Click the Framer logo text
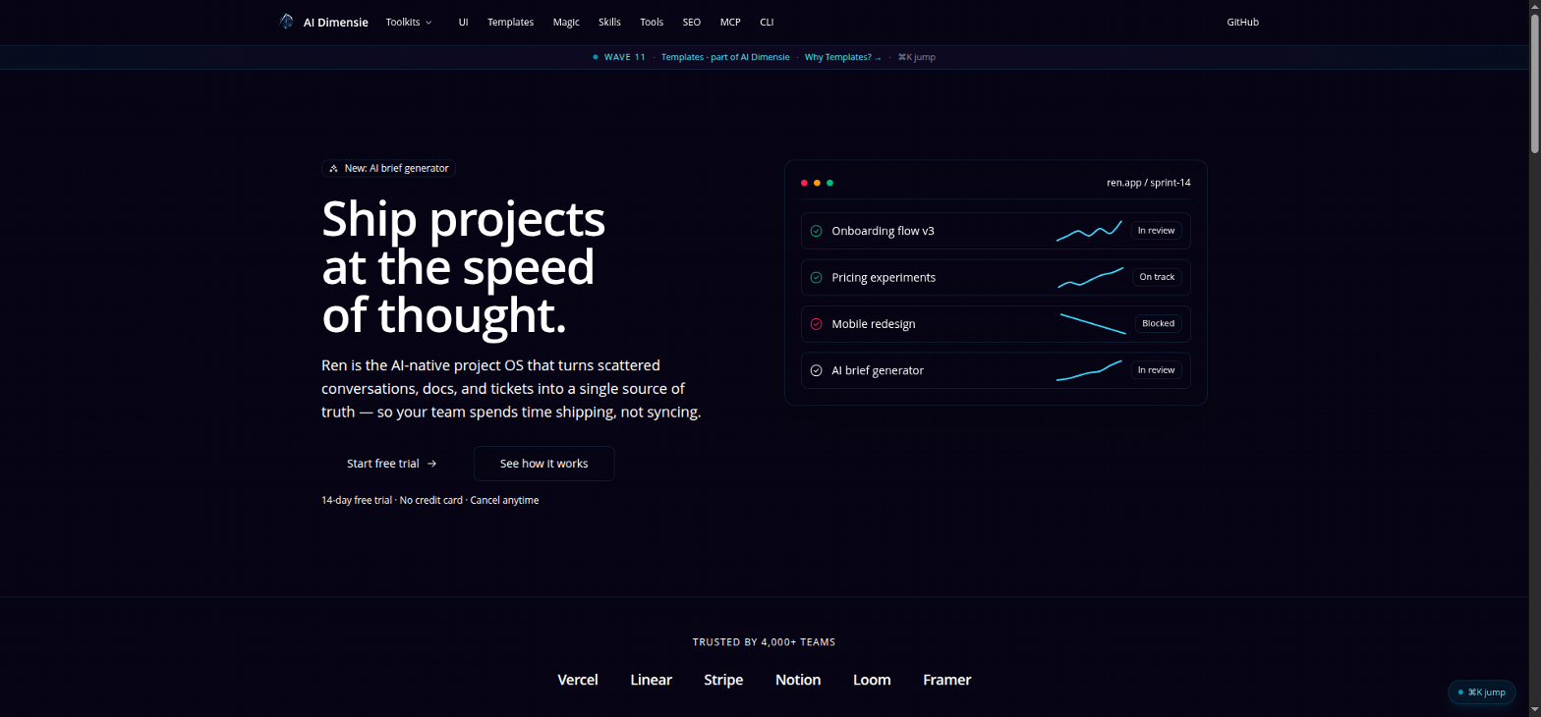1541x717 pixels. [x=947, y=680]
